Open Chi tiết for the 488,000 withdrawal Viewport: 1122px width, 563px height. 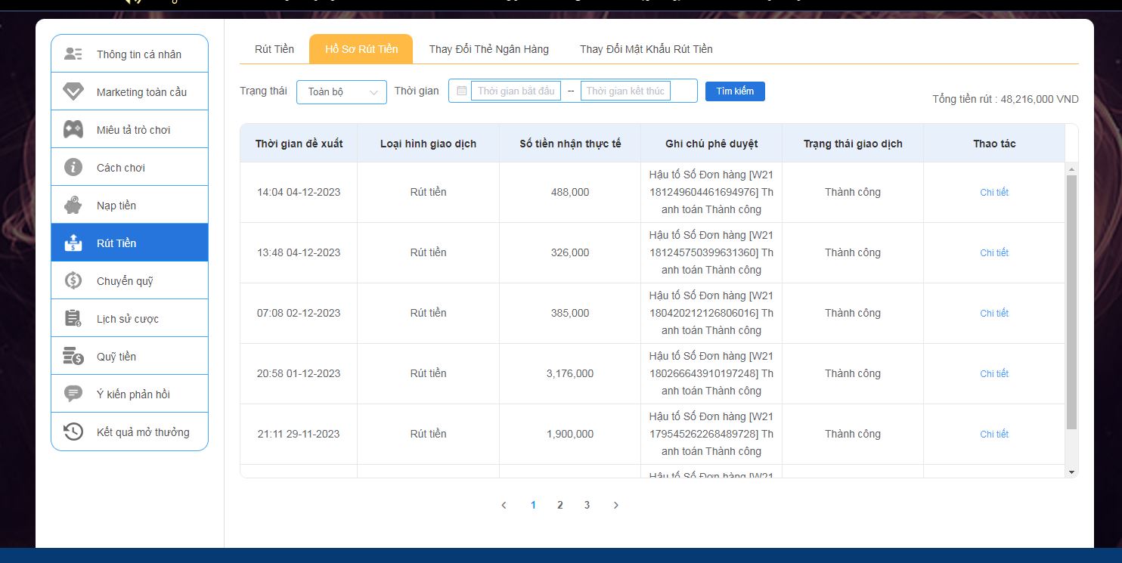994,192
